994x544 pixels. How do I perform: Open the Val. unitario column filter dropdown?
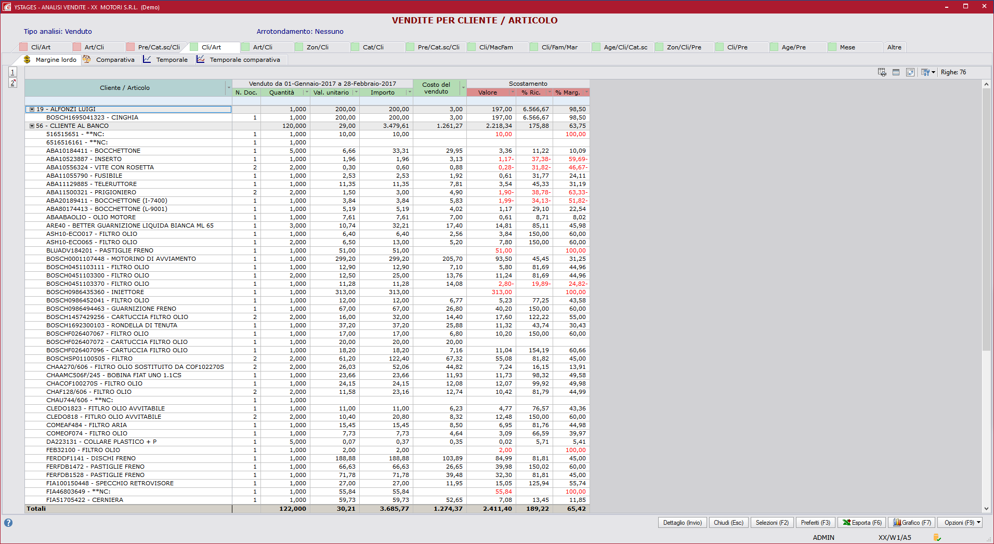pos(356,92)
